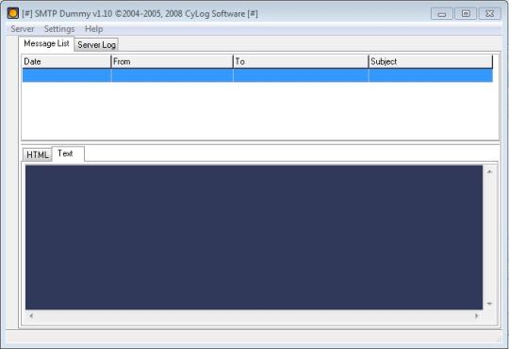This screenshot has width=509, height=349.
Task: Select the HTML view tab
Action: [38, 154]
